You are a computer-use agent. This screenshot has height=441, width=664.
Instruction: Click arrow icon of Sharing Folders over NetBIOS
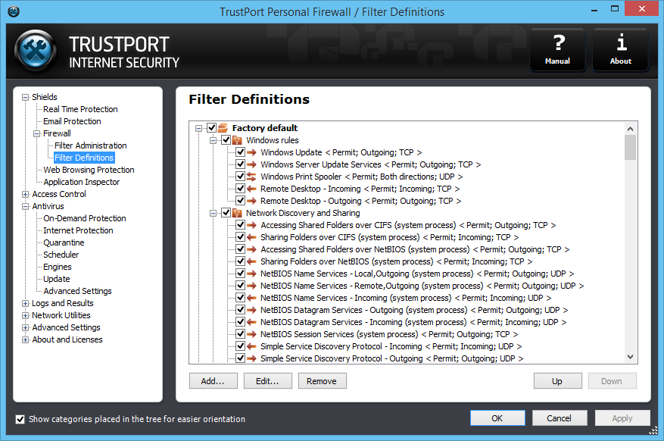click(x=251, y=261)
